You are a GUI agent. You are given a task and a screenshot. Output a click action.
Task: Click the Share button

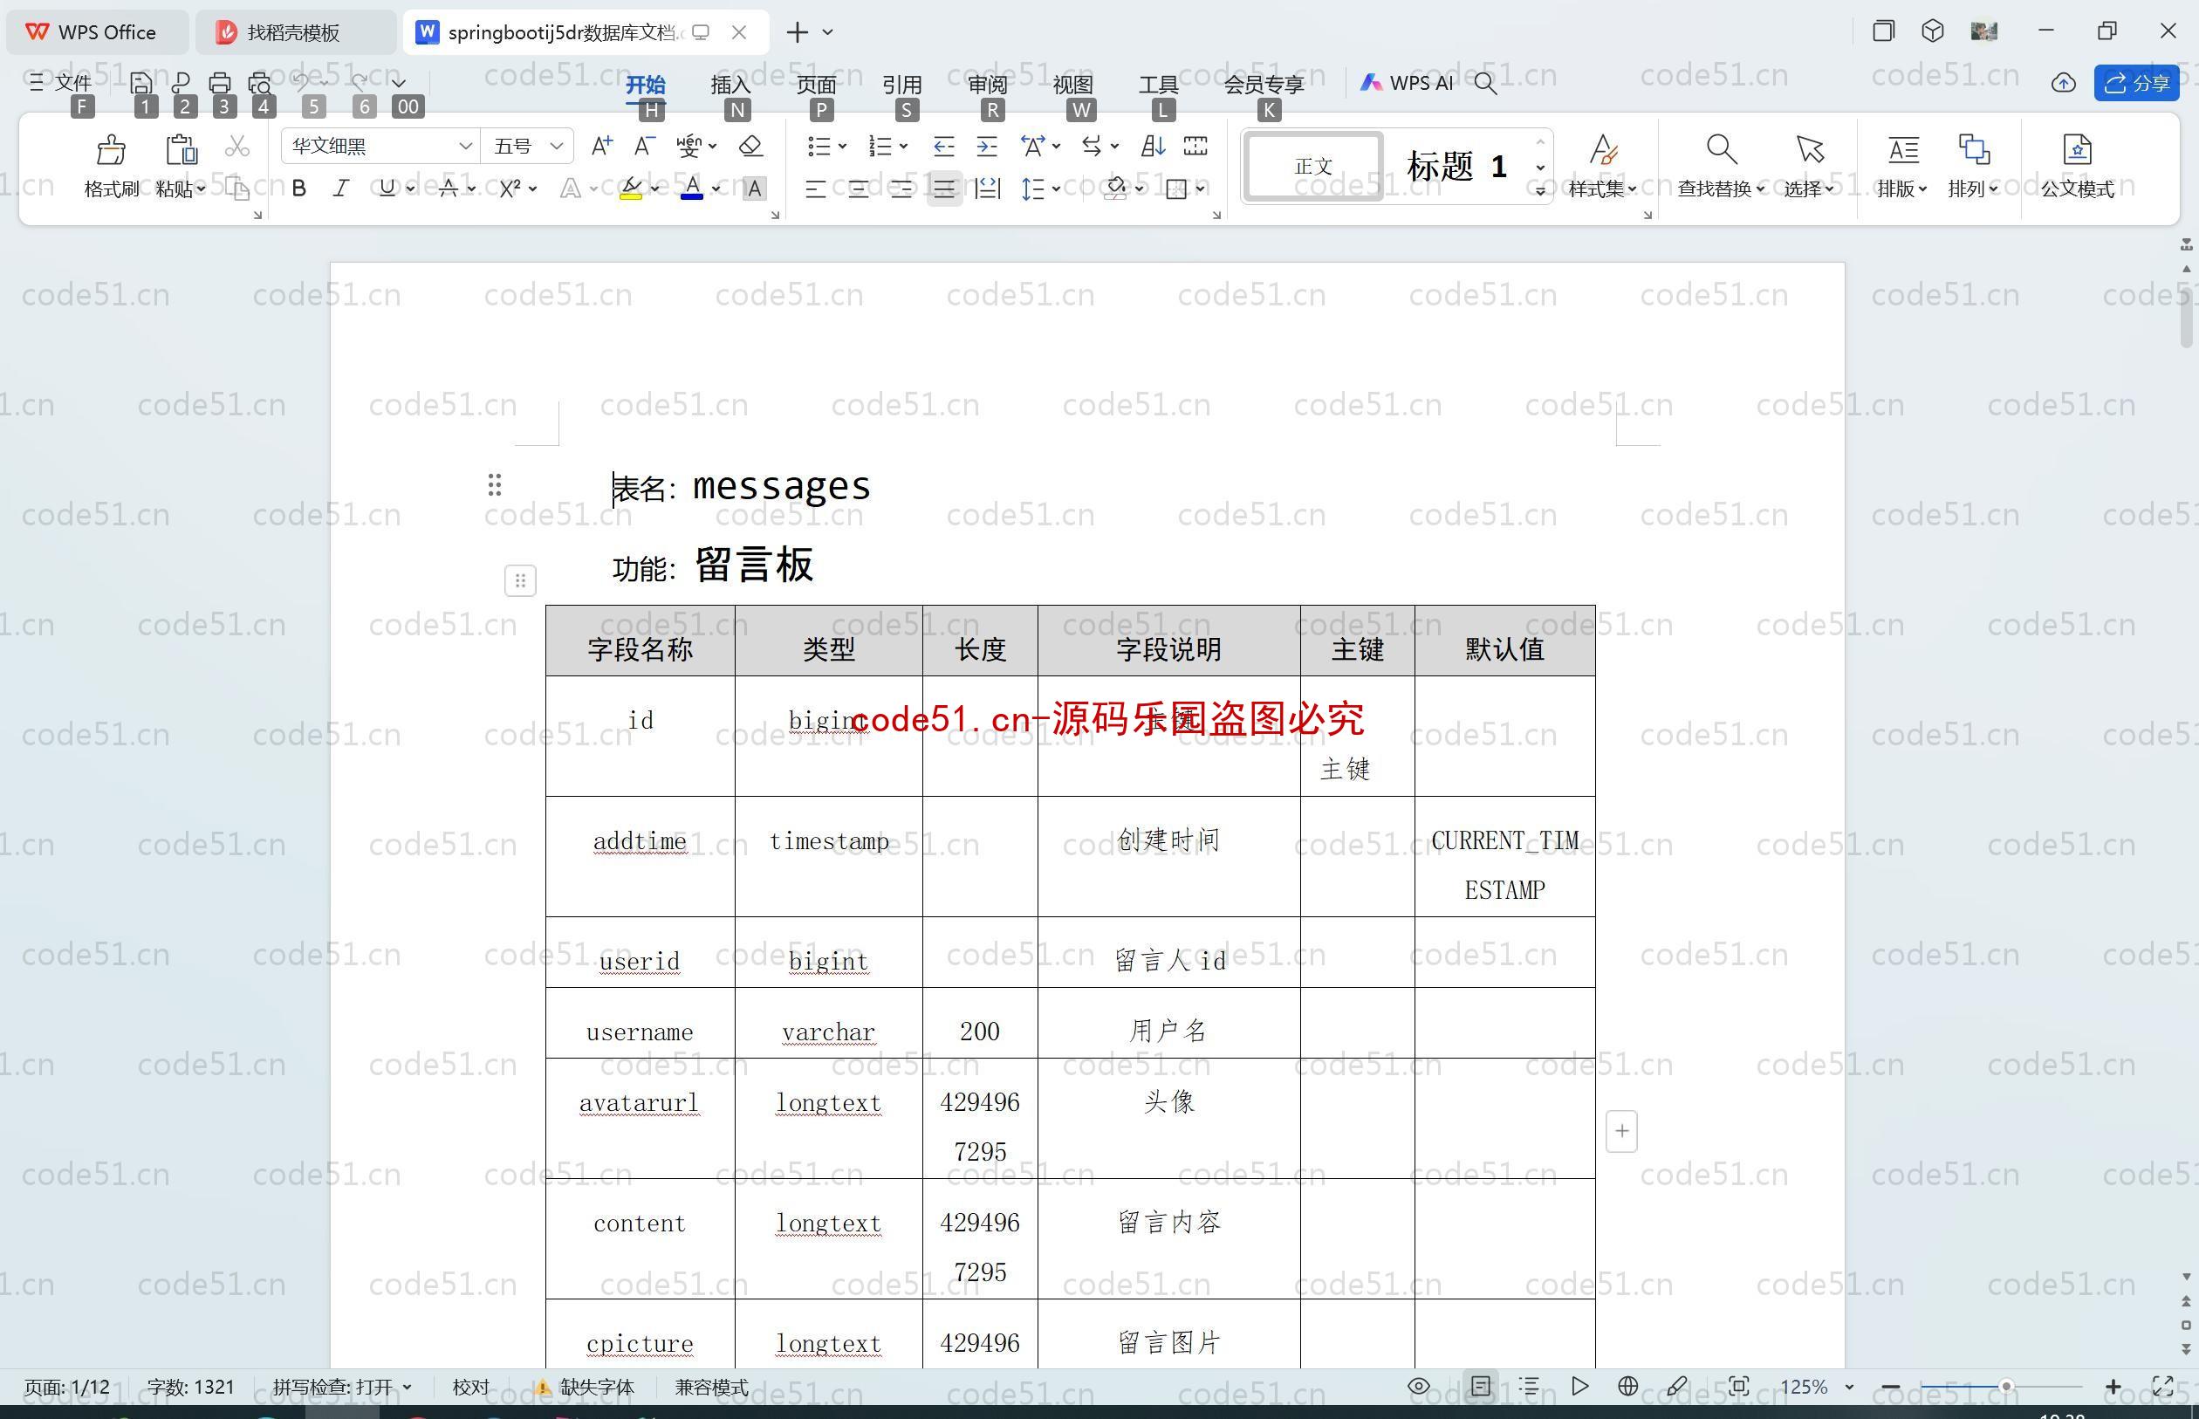[2136, 83]
